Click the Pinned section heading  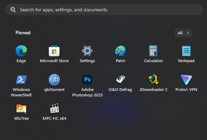pos(23,33)
